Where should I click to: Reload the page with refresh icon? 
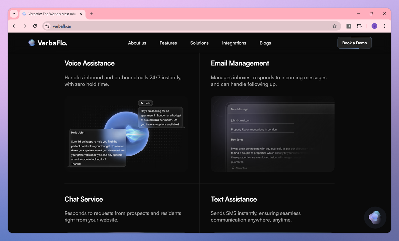click(35, 26)
